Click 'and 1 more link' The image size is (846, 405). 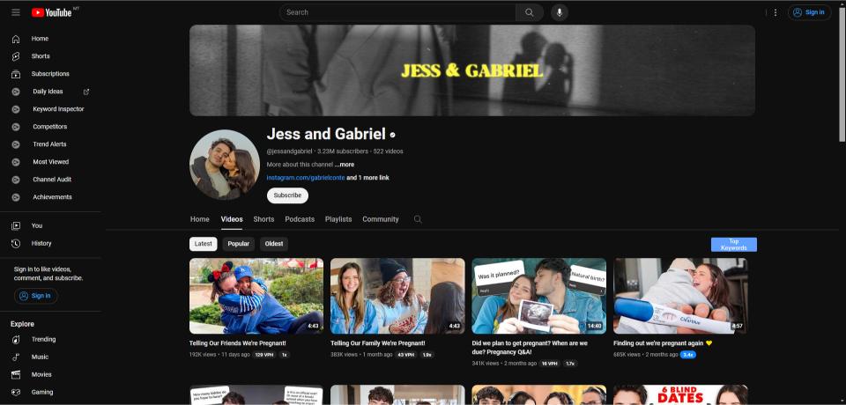[367, 178]
